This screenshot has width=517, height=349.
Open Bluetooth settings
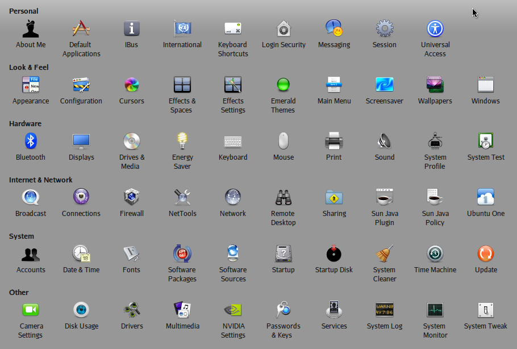click(x=30, y=142)
